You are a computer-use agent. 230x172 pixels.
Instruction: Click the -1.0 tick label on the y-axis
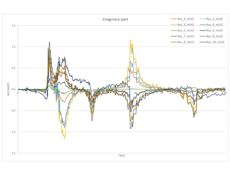[x=13, y=132]
